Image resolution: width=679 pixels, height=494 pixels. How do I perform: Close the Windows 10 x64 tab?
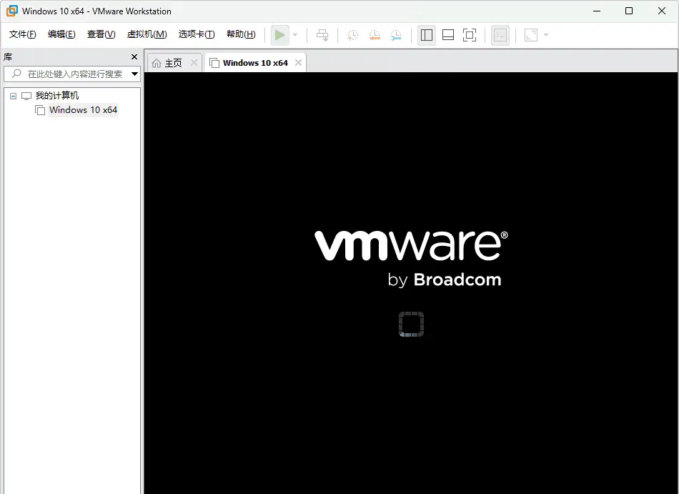[298, 63]
